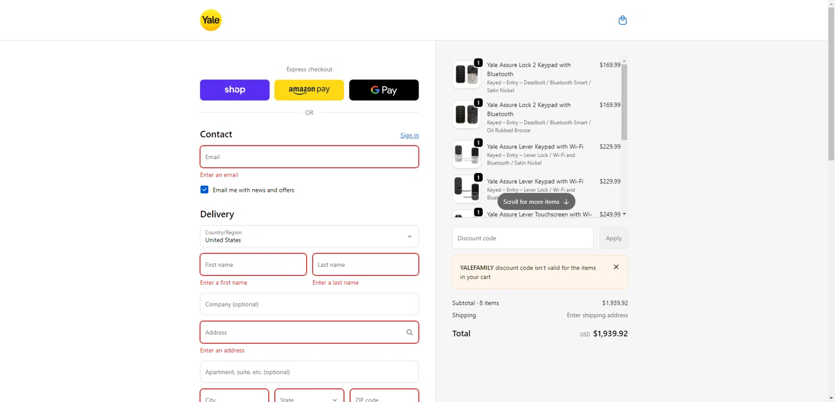This screenshot has height=402, width=835.
Task: Click the Last name field
Action: (365, 265)
